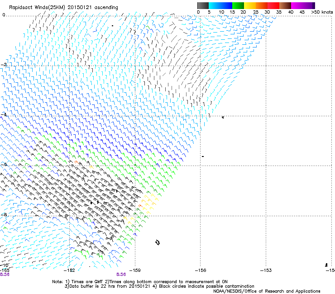Click the 'Rapidscat Winds(25KM) 20150121 ascending' title
Image resolution: width=335 pixels, height=294 pixels.
(x=63, y=8)
